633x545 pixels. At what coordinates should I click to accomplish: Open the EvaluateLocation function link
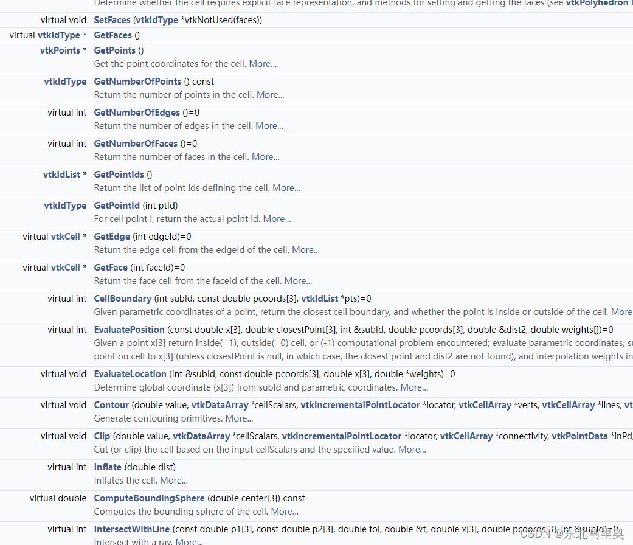pyautogui.click(x=130, y=375)
